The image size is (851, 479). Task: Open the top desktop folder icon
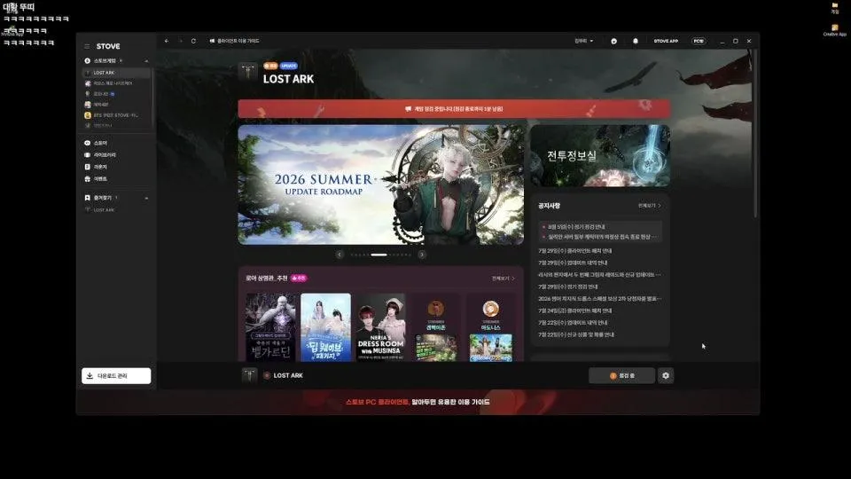point(835,8)
